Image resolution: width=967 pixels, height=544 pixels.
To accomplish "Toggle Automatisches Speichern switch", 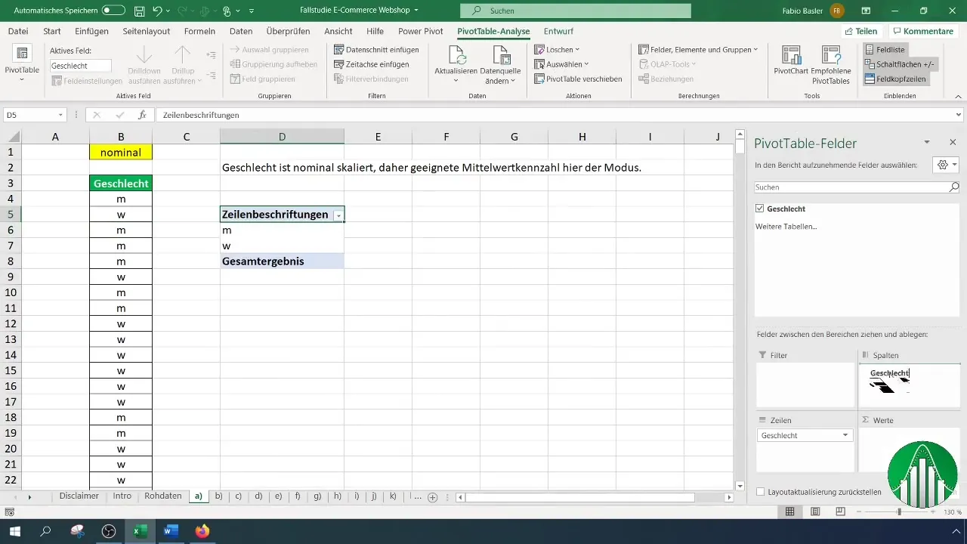I will 113,11.
